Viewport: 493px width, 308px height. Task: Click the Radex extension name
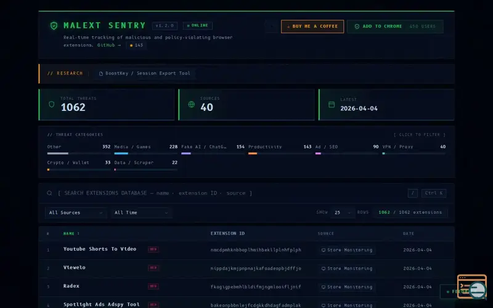coord(71,286)
